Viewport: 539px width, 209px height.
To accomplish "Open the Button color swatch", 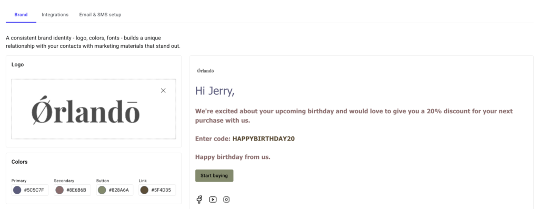I will pyautogui.click(x=102, y=190).
